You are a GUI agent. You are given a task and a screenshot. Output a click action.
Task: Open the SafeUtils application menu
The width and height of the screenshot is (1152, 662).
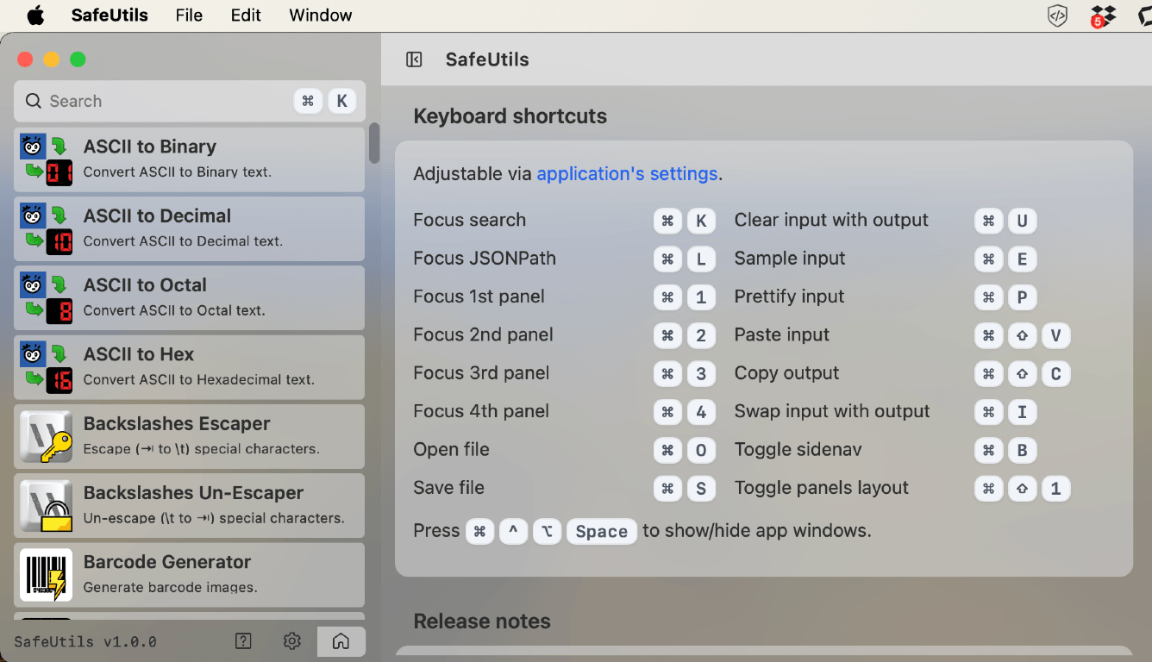[x=110, y=15]
